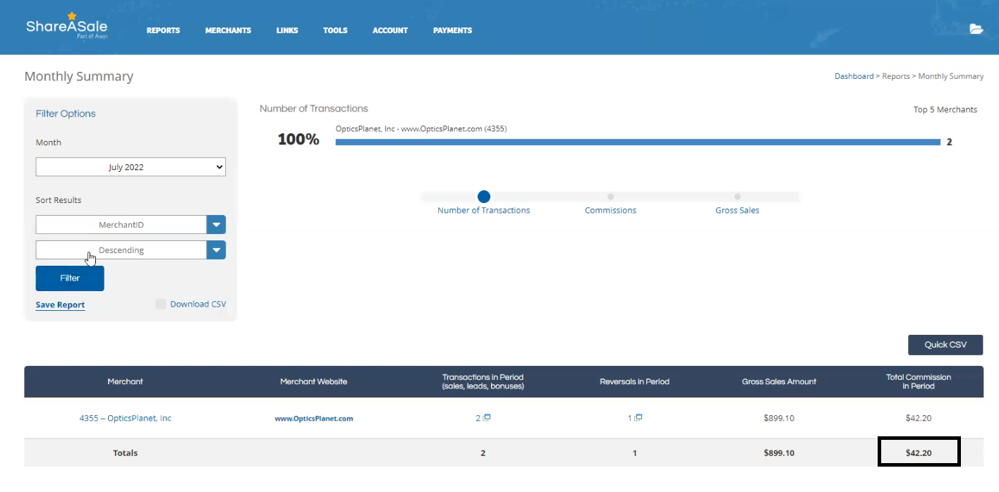
Task: Open the Payments menu
Action: [452, 30]
